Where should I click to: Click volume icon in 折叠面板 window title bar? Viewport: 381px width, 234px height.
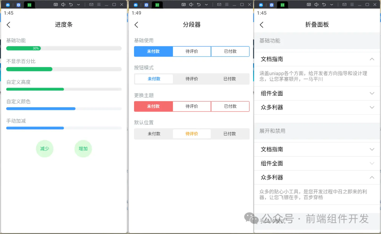pyautogui.click(x=316, y=5)
